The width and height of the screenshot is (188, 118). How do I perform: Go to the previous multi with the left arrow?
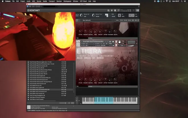[112, 20]
